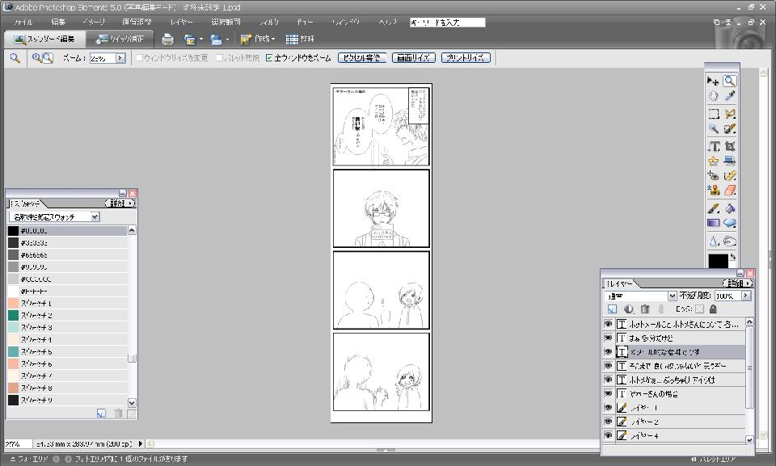Select the Sponge tool

(729, 241)
